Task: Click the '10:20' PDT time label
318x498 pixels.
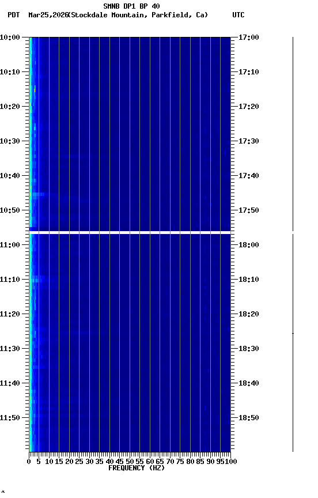Action: [10, 107]
